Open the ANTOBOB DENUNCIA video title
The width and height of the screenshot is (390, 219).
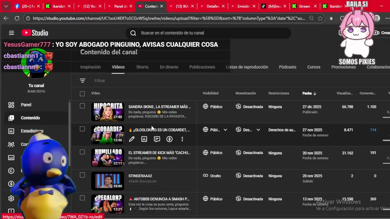point(159,199)
